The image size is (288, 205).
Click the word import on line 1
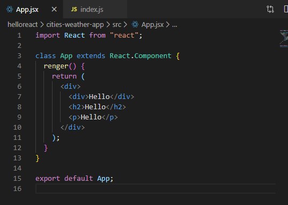coord(48,36)
